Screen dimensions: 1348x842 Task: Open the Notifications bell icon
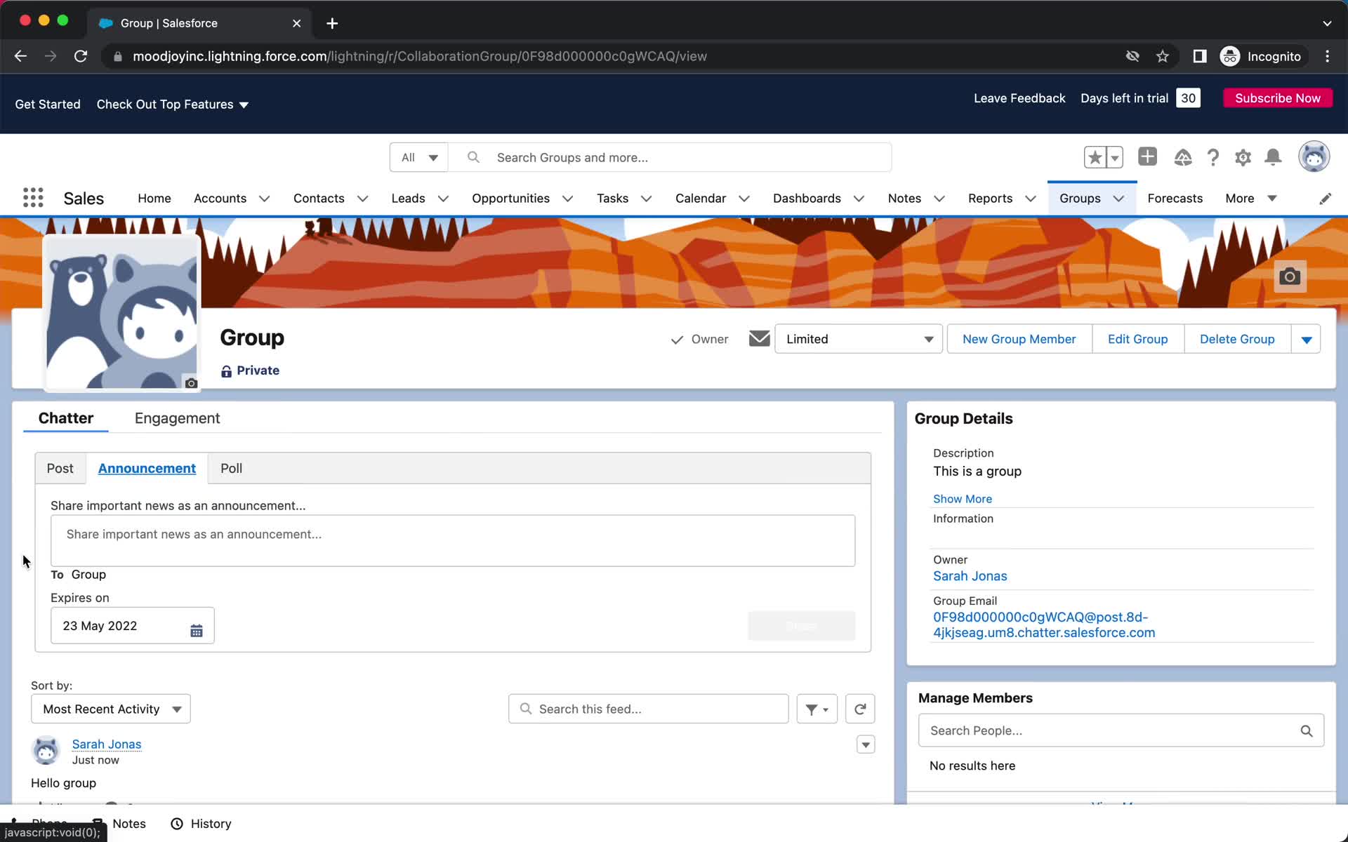pos(1273,157)
